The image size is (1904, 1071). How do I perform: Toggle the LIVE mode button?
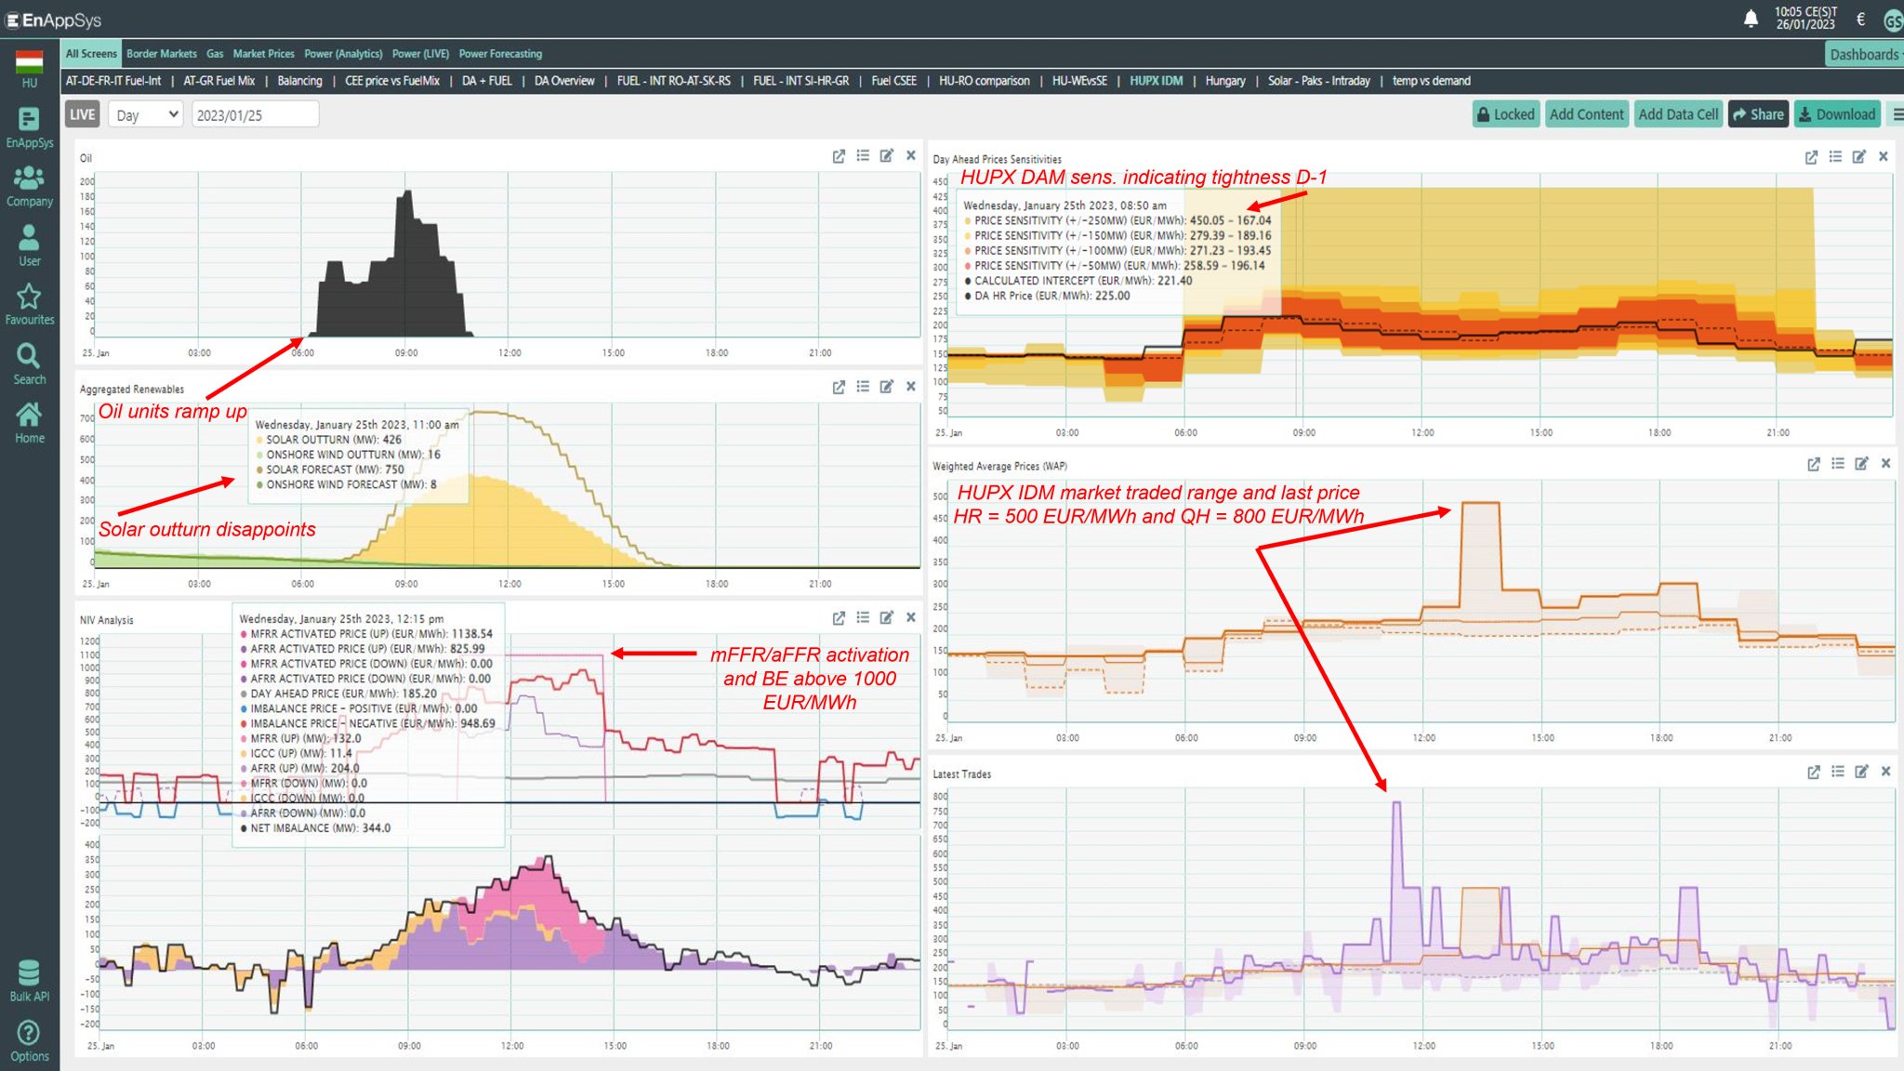coord(82,114)
